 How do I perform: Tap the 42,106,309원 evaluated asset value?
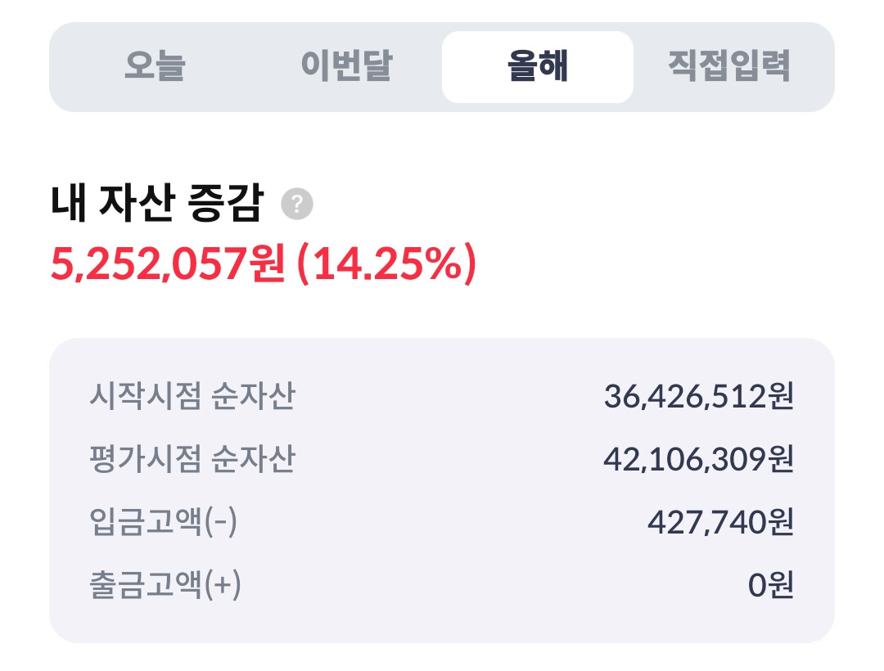pos(698,460)
